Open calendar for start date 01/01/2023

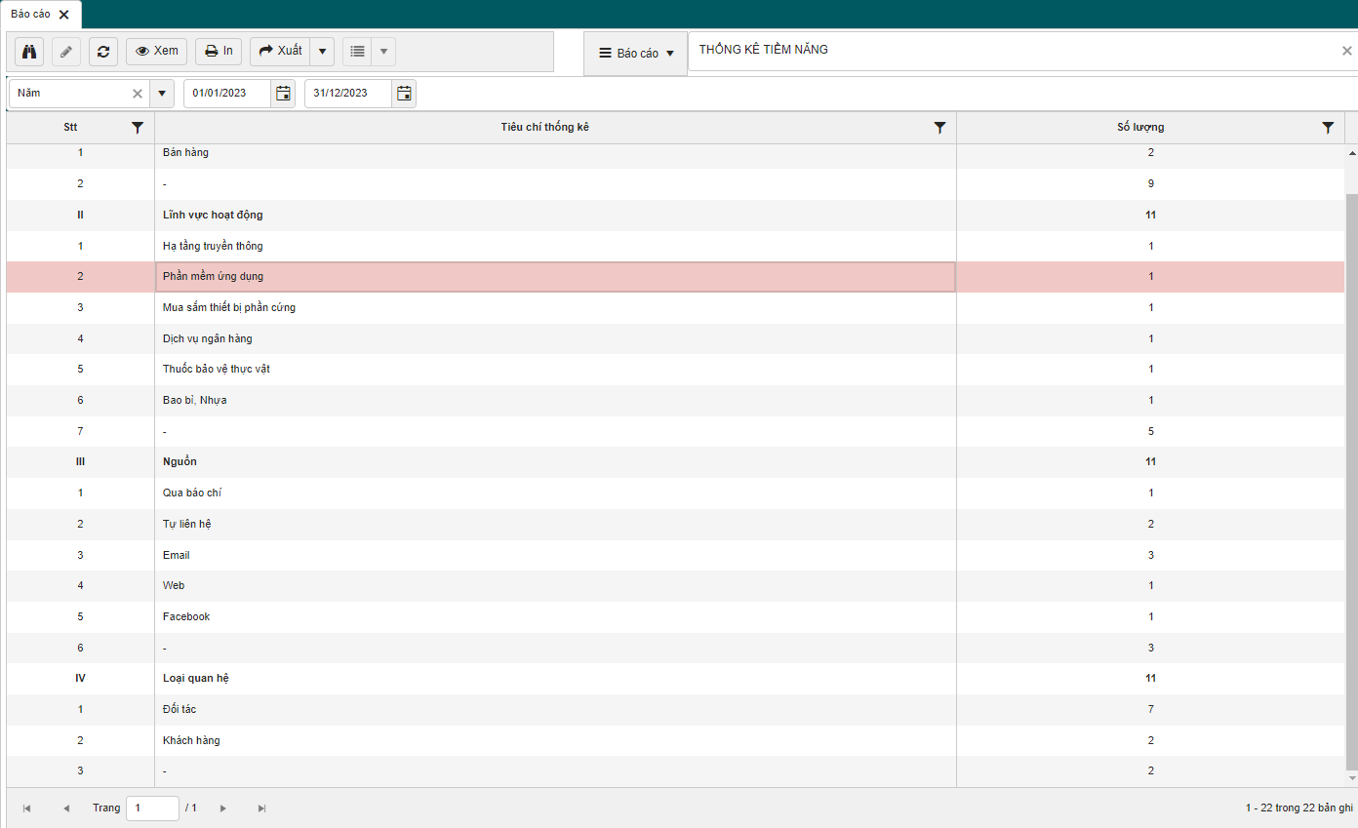click(x=283, y=94)
